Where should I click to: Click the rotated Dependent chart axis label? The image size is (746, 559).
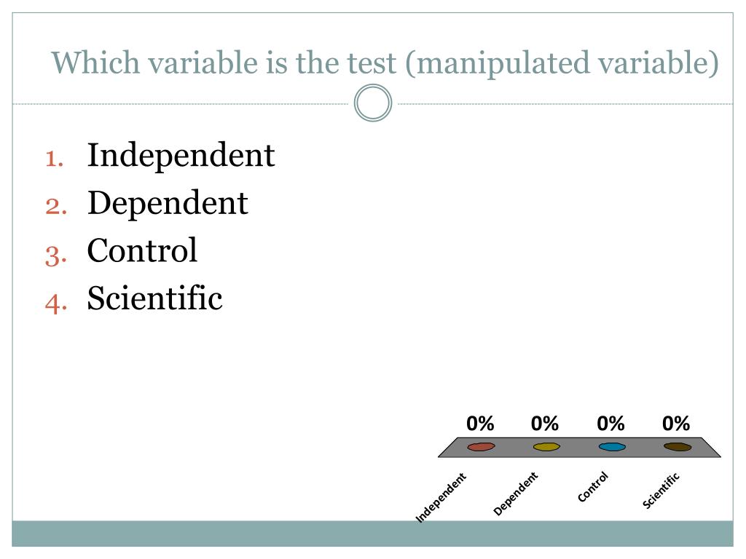(x=515, y=494)
